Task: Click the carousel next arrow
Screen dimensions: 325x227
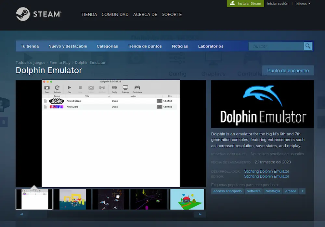Action: tap(200, 214)
